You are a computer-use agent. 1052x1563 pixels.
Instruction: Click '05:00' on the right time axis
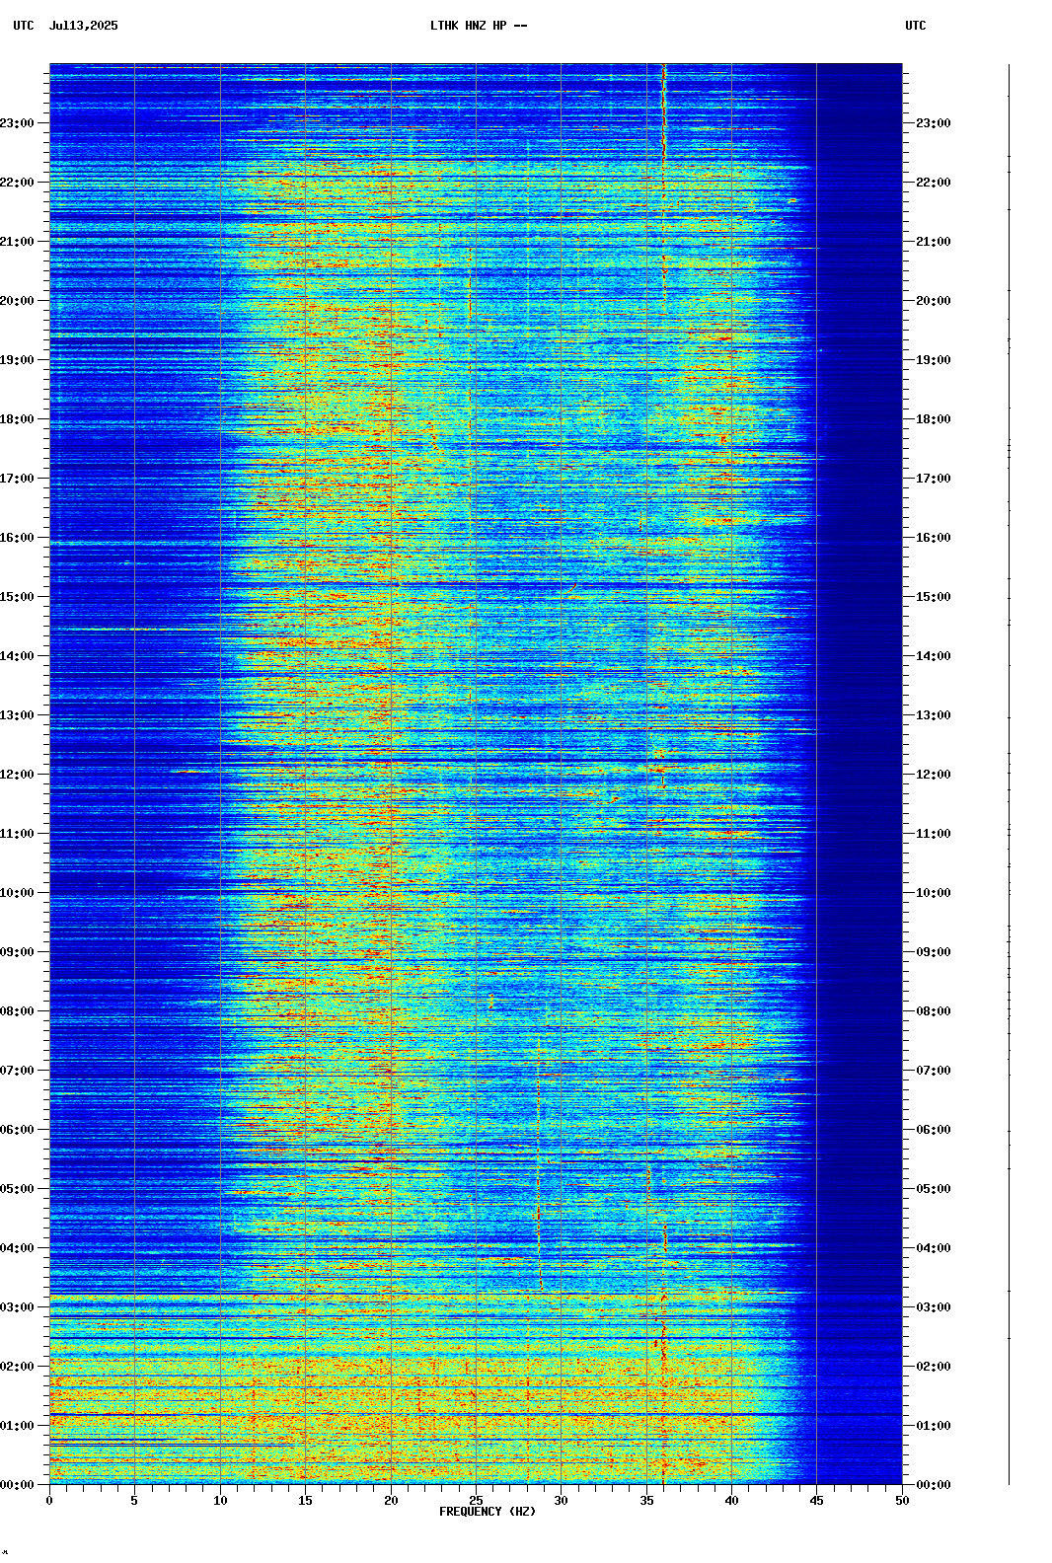(x=934, y=1189)
